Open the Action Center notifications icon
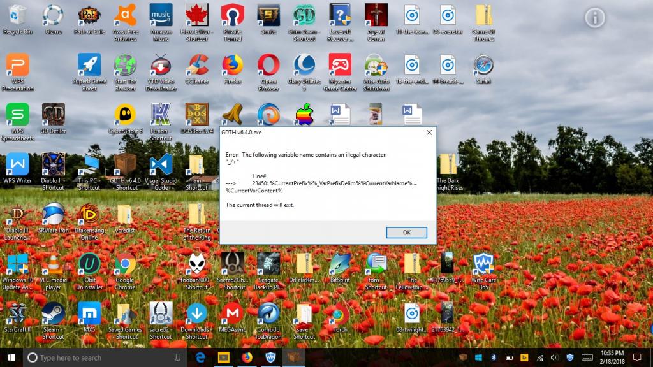The height and width of the screenshot is (367, 653). (636, 357)
